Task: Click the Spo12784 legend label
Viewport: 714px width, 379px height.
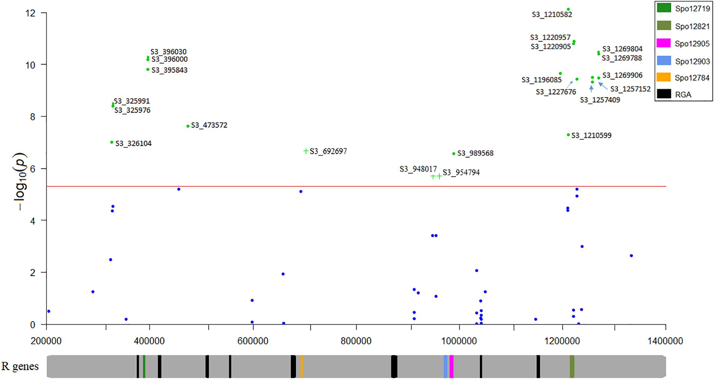Action: tap(692, 78)
